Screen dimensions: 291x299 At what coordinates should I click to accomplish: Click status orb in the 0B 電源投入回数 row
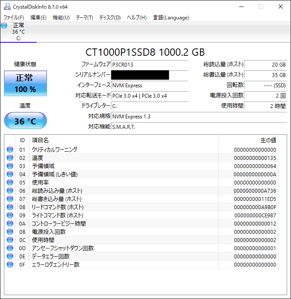pos(10,232)
